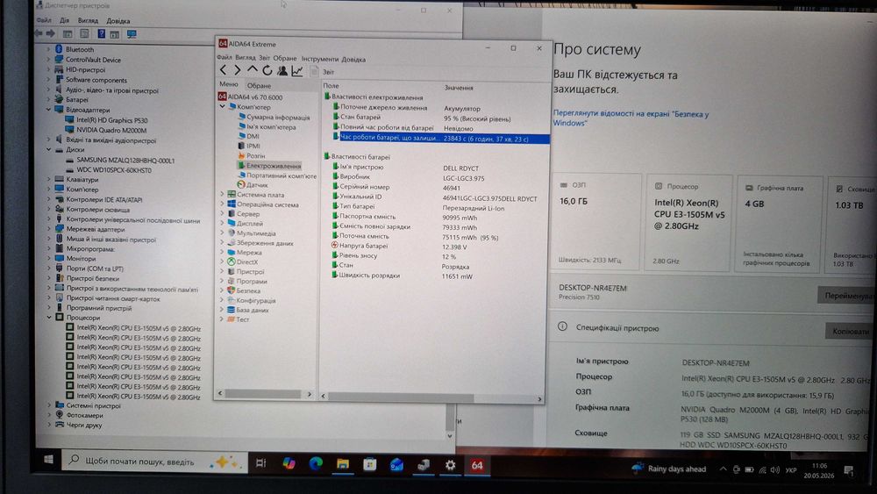
Task: Collapse Відеоадаптери in Device Manager
Action: click(x=48, y=110)
